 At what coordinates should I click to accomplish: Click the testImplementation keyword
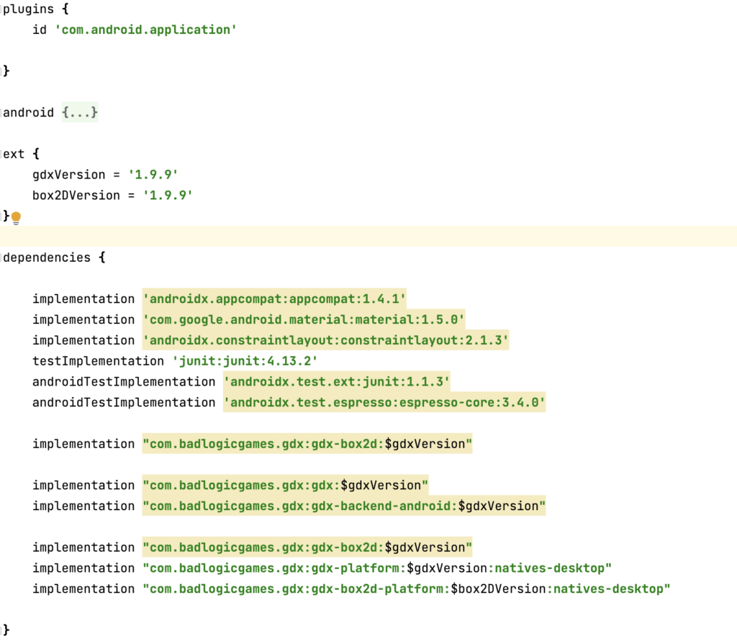pos(98,361)
